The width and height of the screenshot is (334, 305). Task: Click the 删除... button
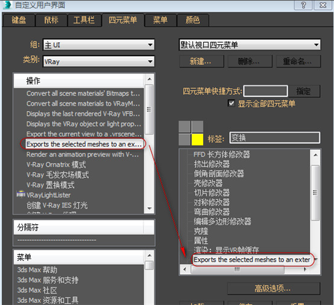coord(250,61)
